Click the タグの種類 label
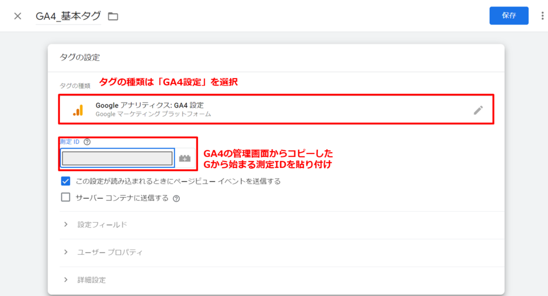The height and width of the screenshot is (296, 548). point(75,86)
